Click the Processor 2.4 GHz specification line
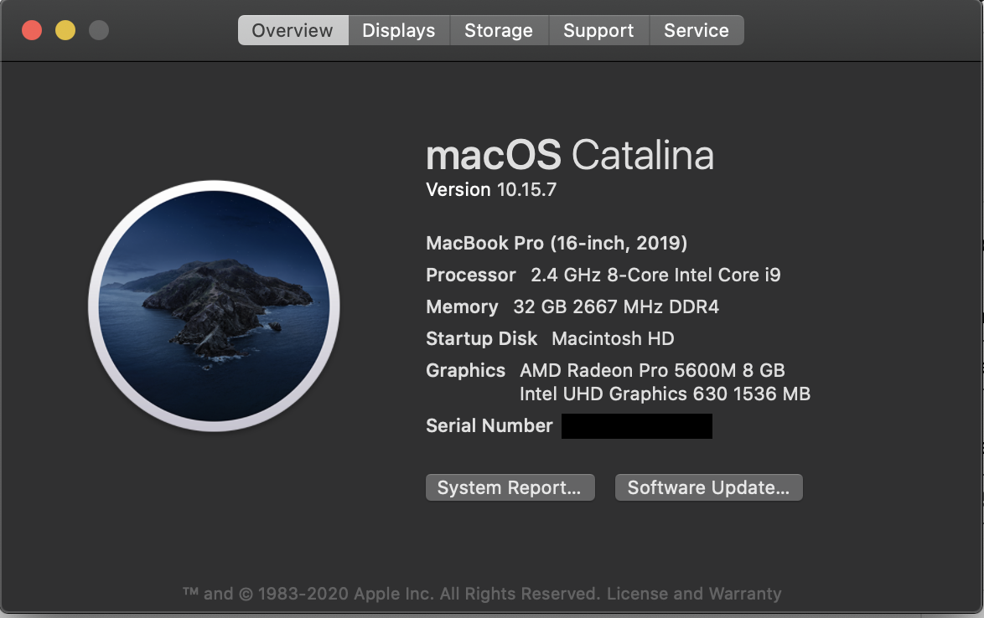Image resolution: width=984 pixels, height=618 pixels. 603,276
